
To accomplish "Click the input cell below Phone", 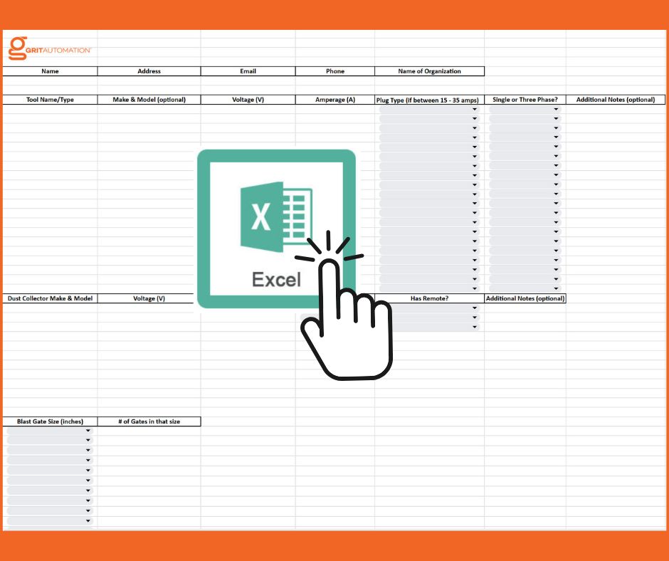I will pyautogui.click(x=335, y=80).
